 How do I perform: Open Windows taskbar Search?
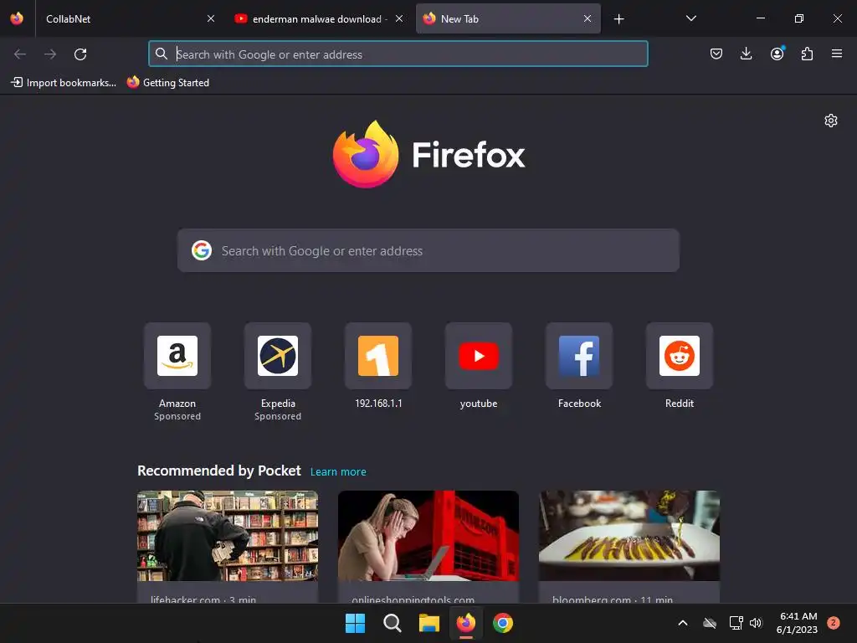(392, 623)
